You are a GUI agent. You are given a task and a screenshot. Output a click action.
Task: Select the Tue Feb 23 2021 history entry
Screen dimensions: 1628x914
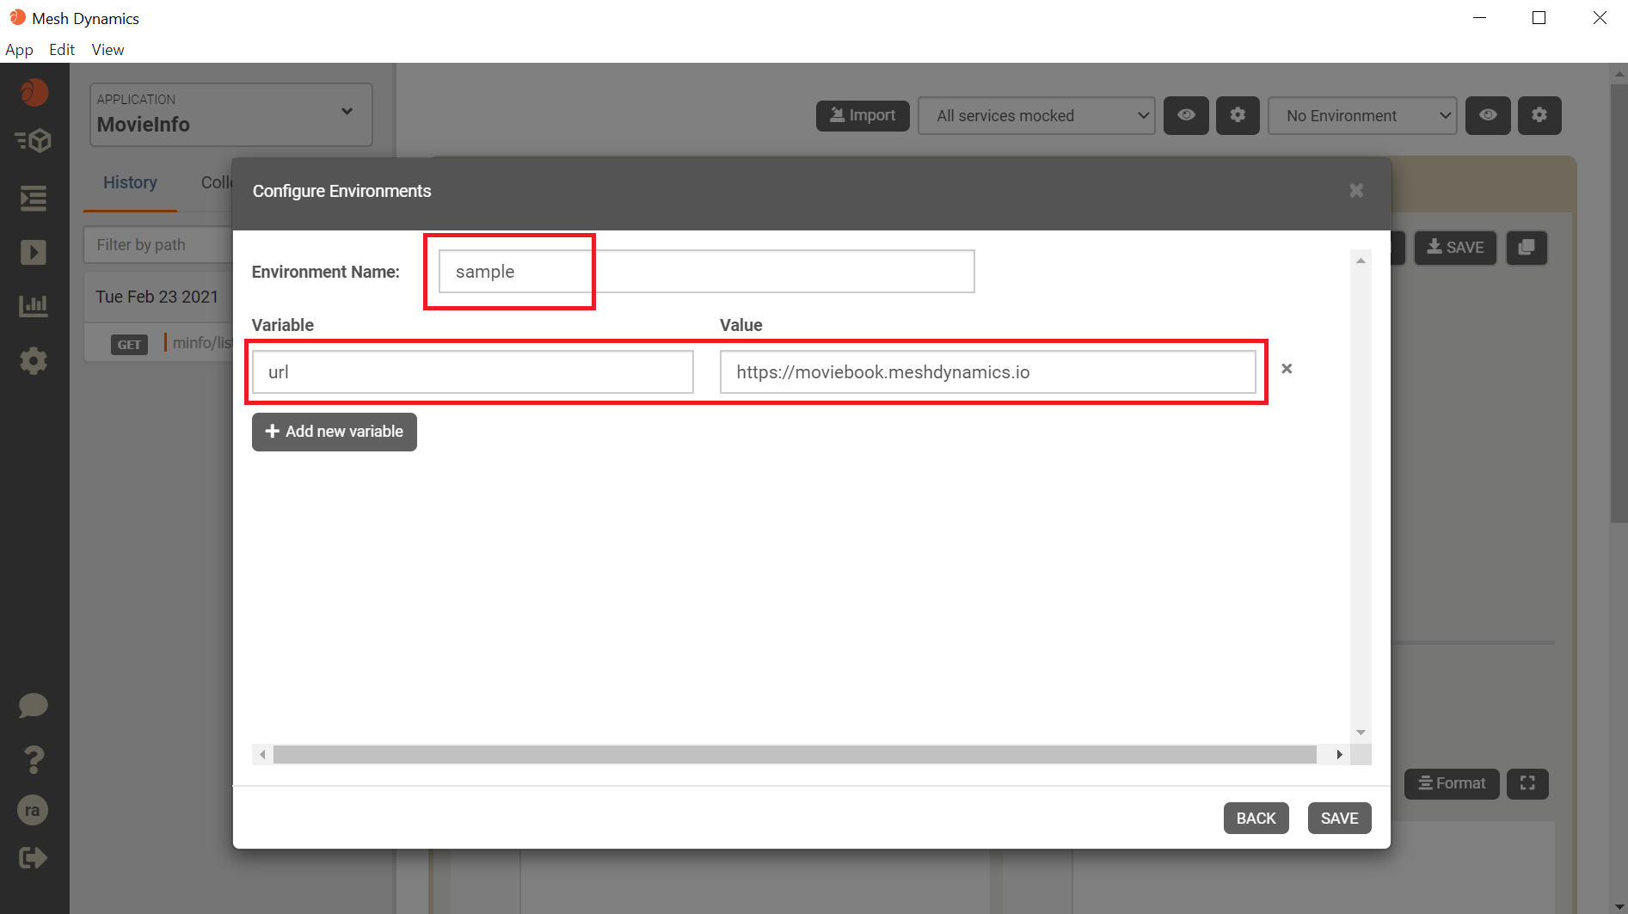point(158,297)
